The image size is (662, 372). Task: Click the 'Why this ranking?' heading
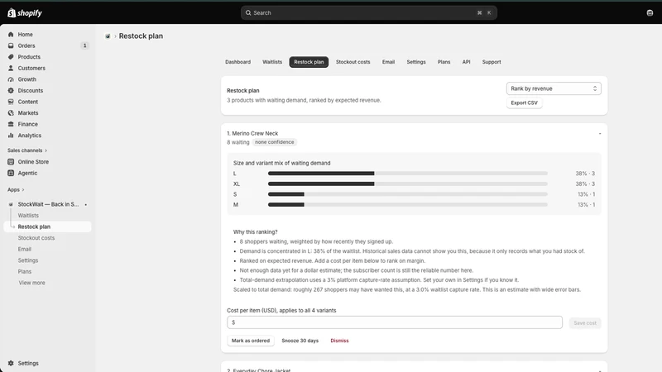(x=256, y=232)
